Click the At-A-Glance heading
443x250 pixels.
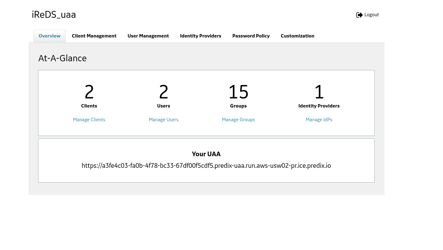[x=62, y=58]
